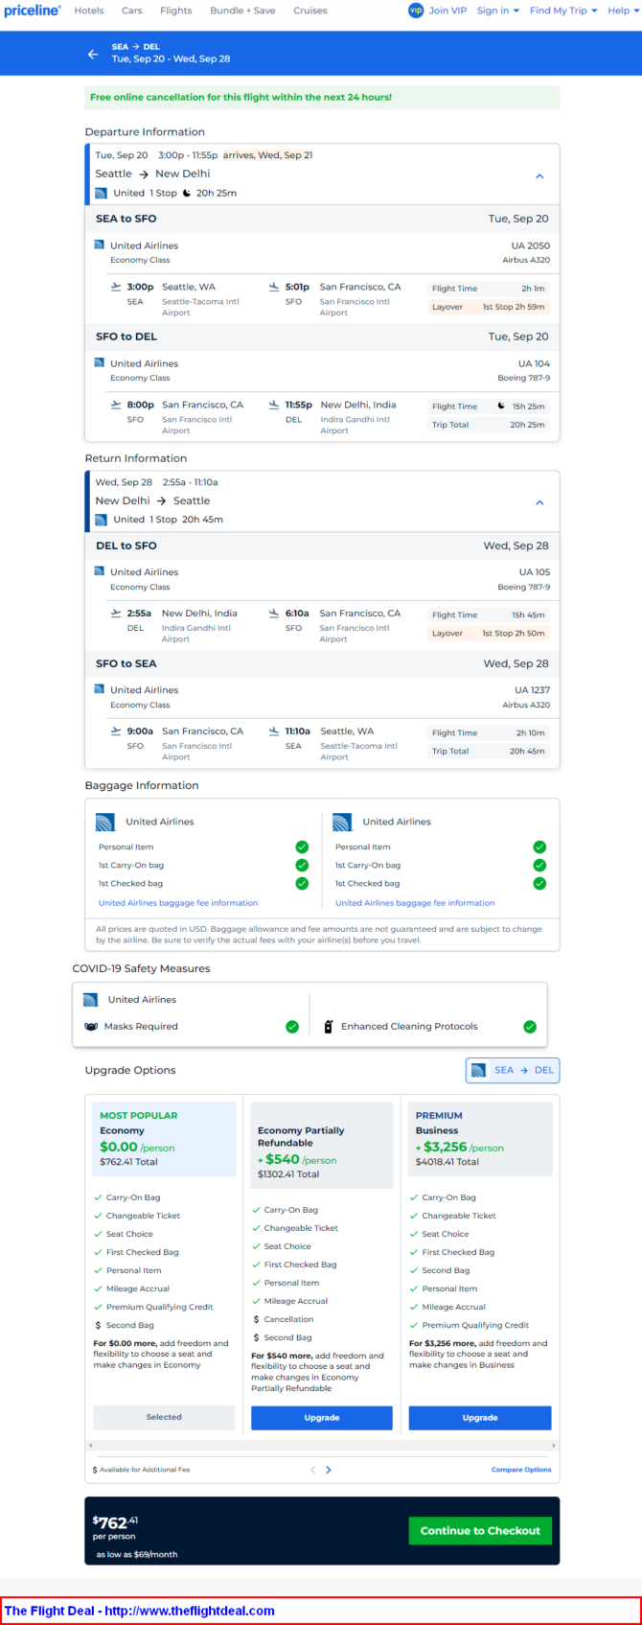The image size is (642, 1625).
Task: Click the United logo in DEL to SFO segment
Action: click(99, 570)
